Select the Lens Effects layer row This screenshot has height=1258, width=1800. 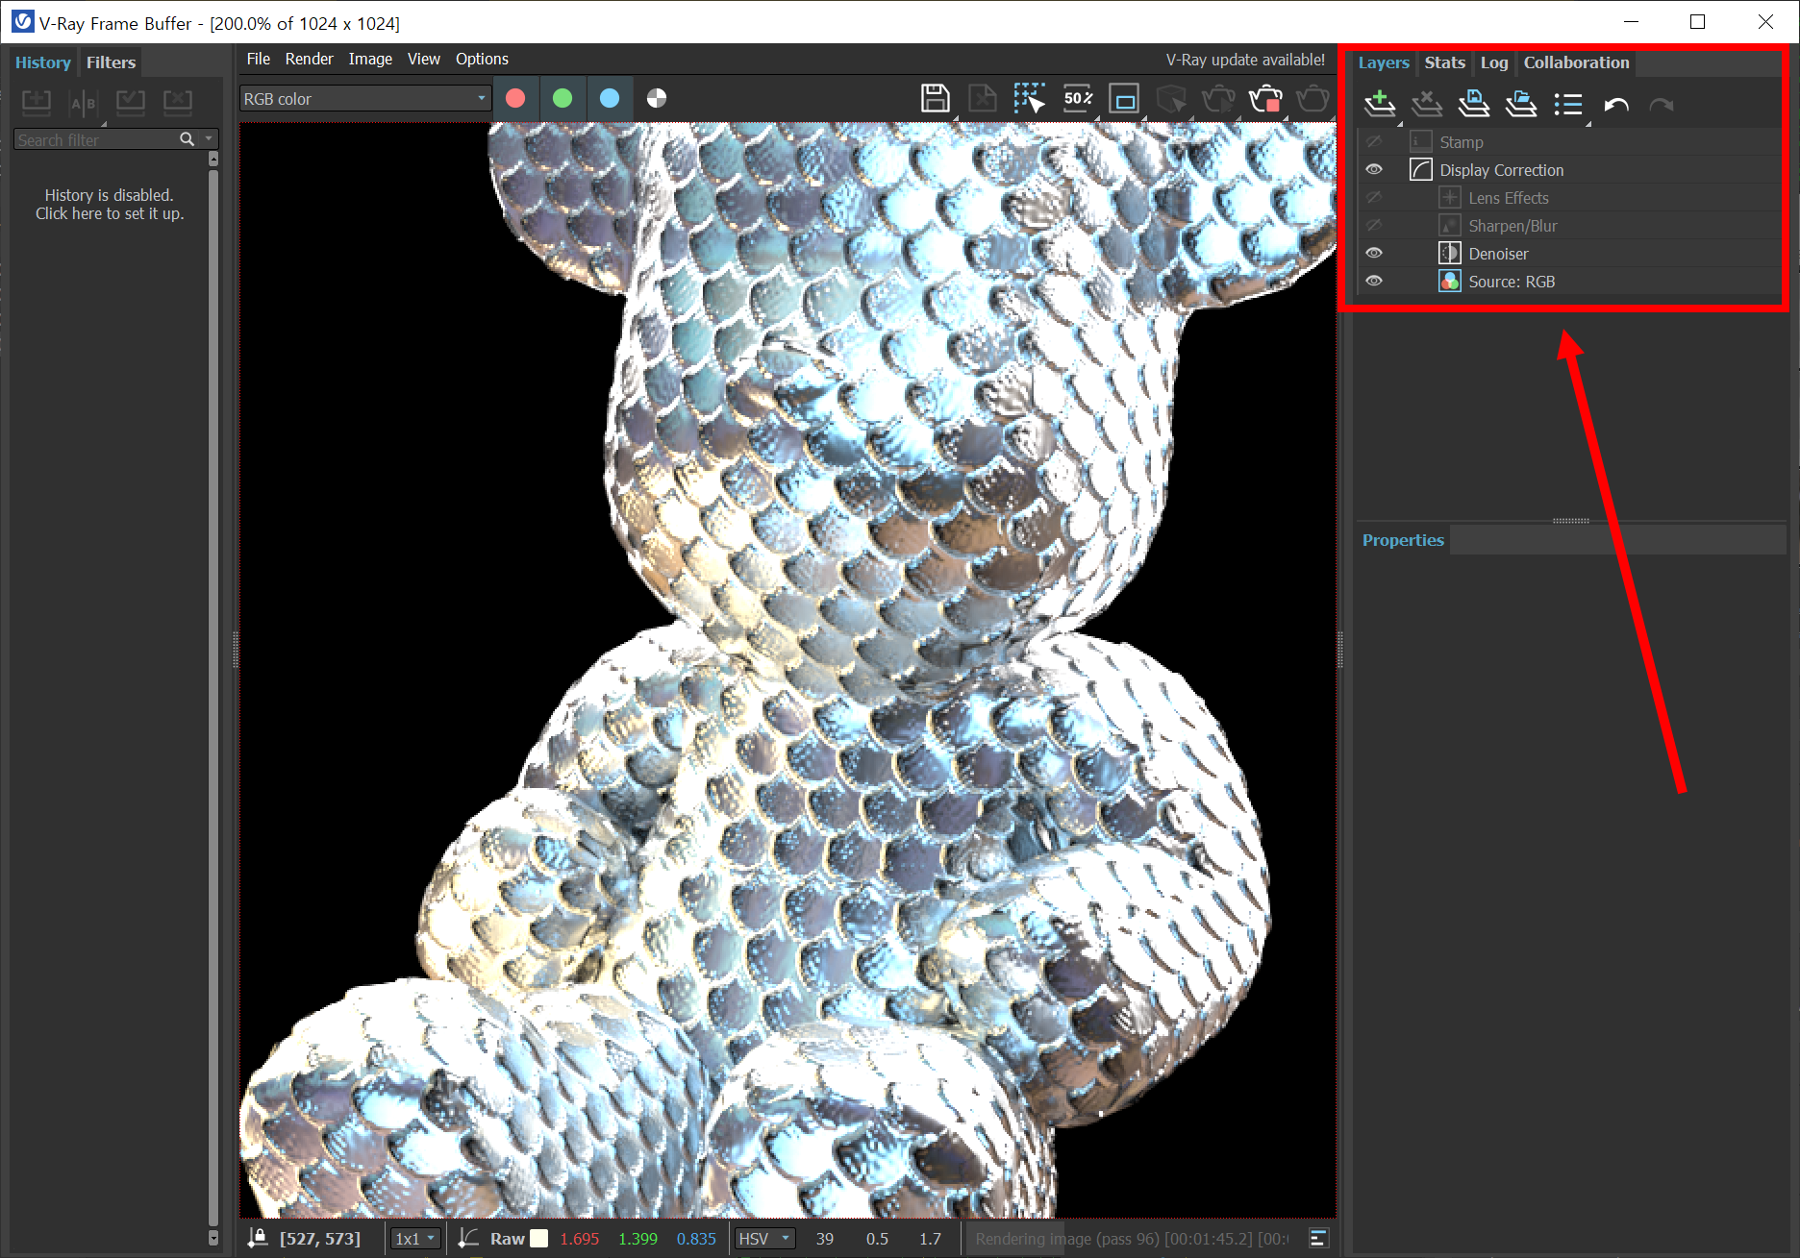click(1569, 198)
